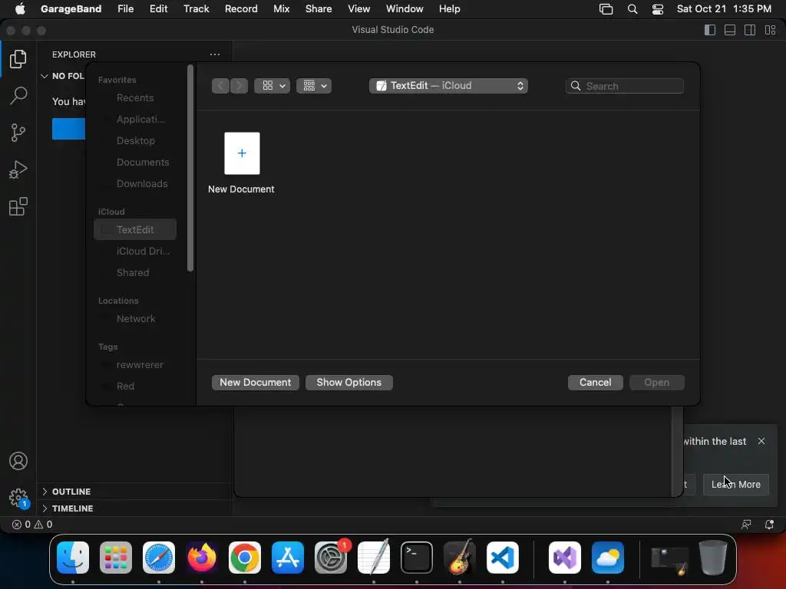The height and width of the screenshot is (589, 786).
Task: Open the Share menu
Action: (319, 9)
